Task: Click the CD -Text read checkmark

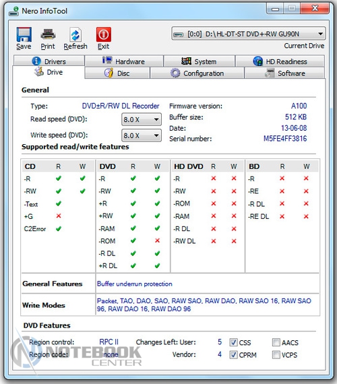Action: 59,203
